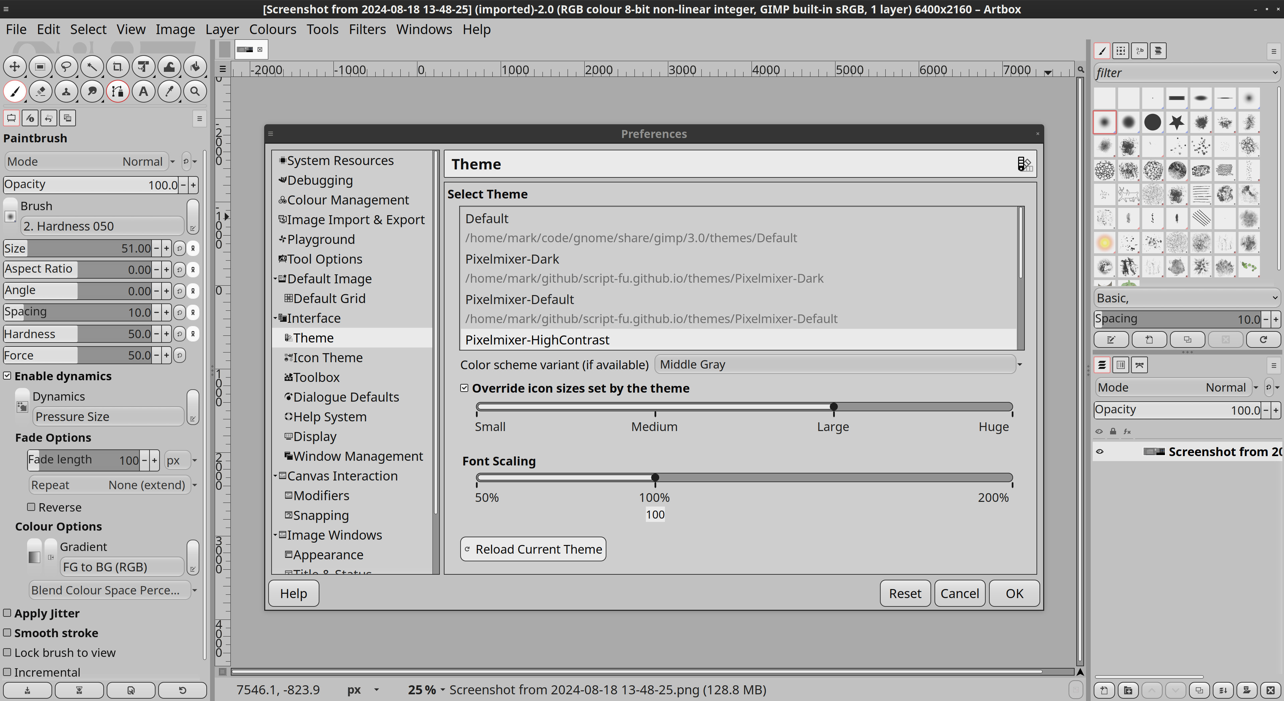Collapse the Interface tree node
1284x701 pixels.
(x=275, y=318)
